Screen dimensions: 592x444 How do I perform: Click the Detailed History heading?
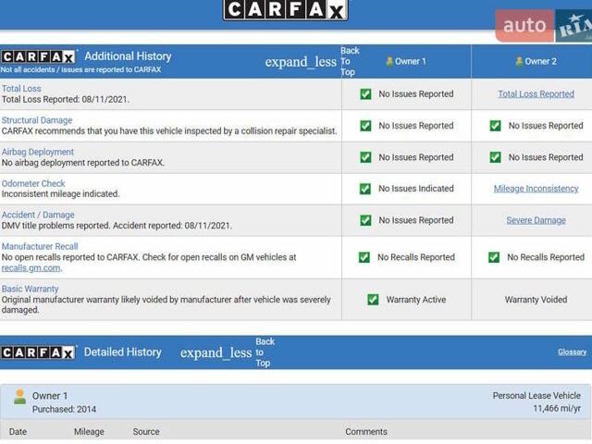[x=122, y=351]
